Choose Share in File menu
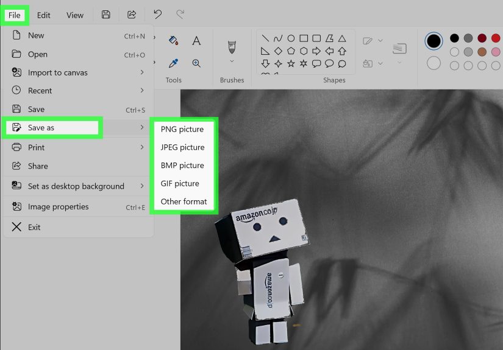503x350 pixels. 78,166
